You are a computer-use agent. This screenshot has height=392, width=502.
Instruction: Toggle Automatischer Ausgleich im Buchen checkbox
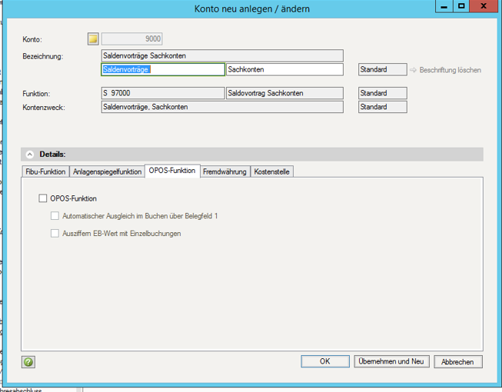click(x=55, y=216)
